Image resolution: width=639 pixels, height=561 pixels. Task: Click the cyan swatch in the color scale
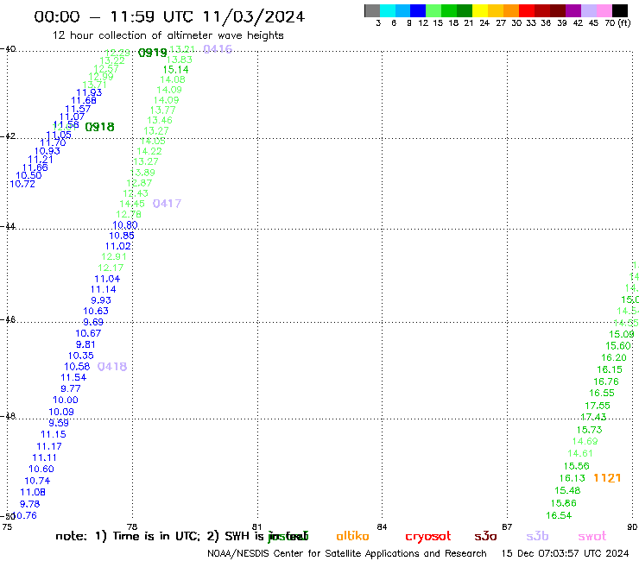pyautogui.click(x=387, y=10)
